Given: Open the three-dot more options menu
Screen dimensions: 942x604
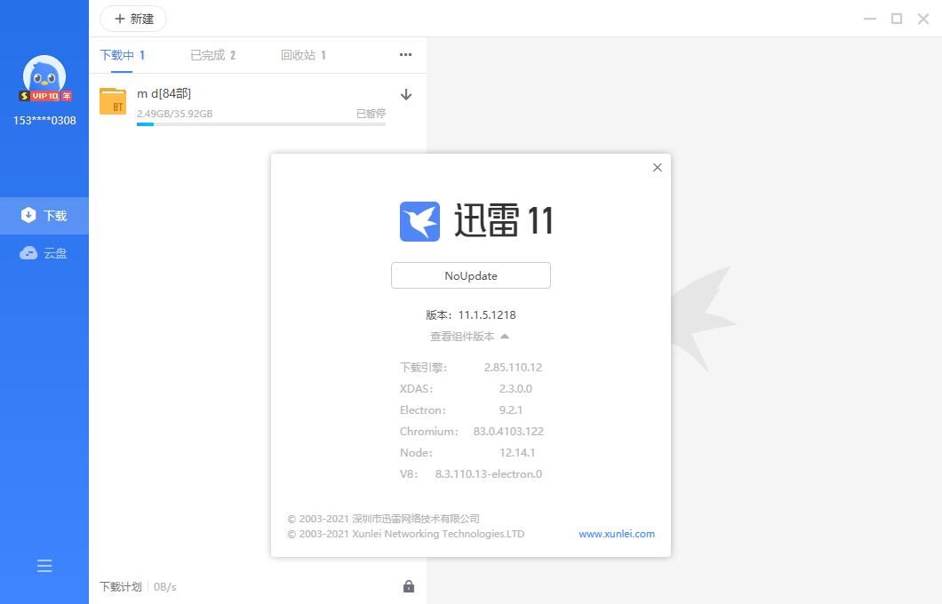Looking at the screenshot, I should [x=405, y=55].
